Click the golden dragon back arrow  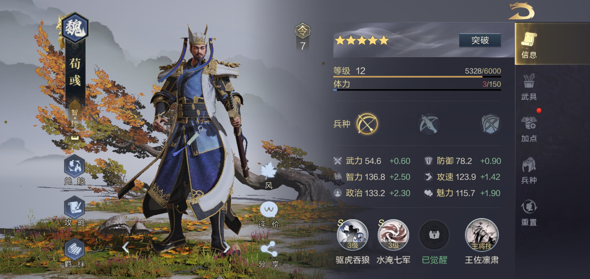pos(521,11)
